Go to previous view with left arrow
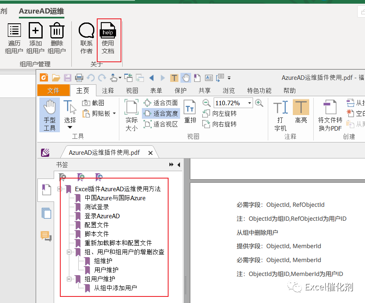 (x=152, y=78)
